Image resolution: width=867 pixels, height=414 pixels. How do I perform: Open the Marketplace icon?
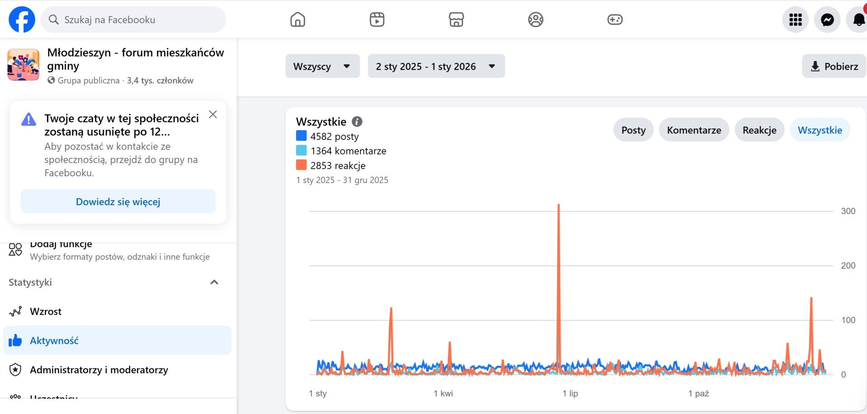pyautogui.click(x=456, y=19)
